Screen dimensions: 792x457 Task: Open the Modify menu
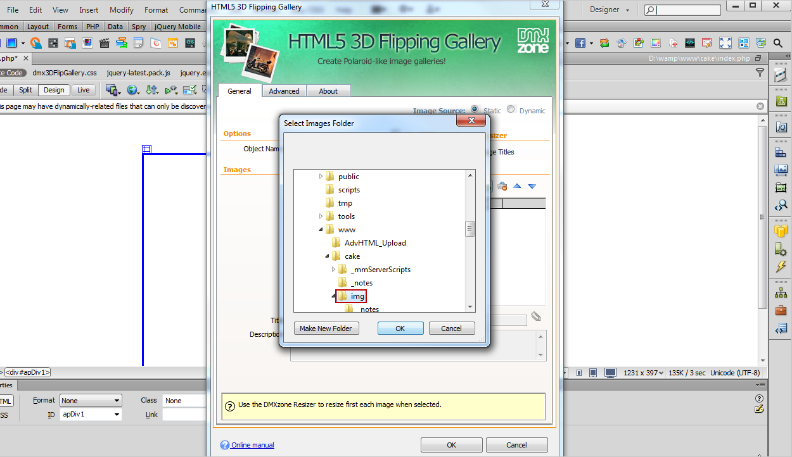[x=122, y=9]
